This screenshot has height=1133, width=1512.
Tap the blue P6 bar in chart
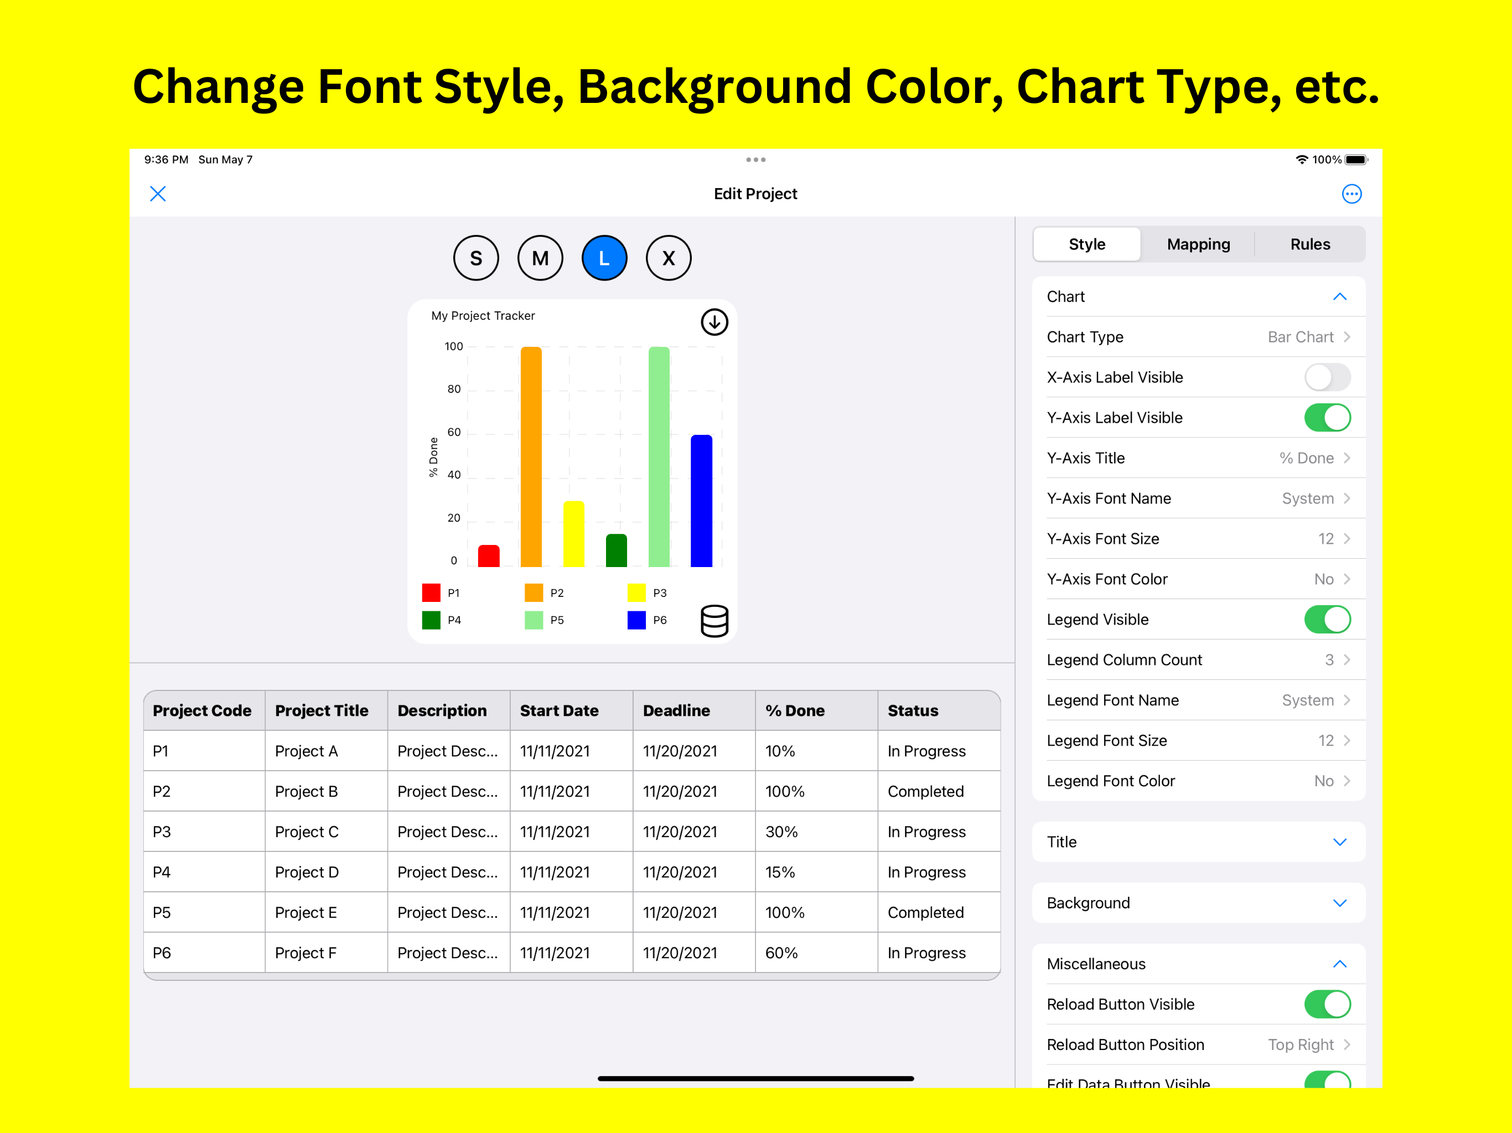tap(701, 501)
